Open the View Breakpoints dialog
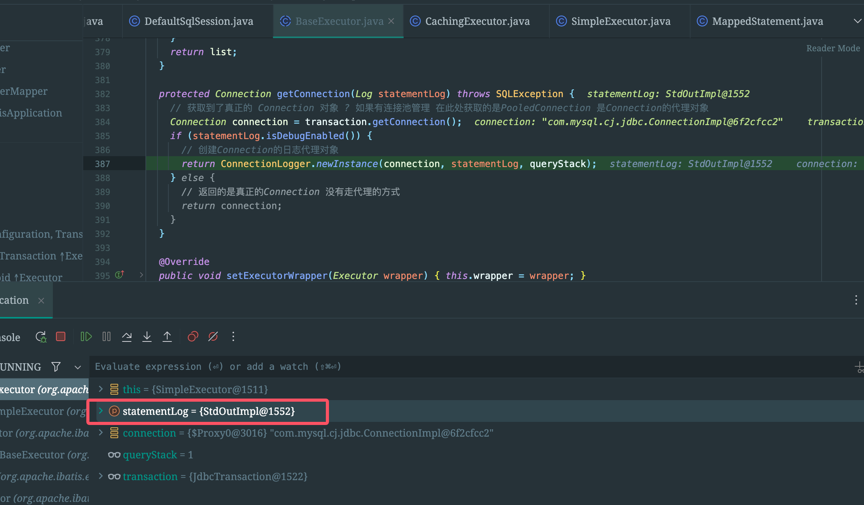864x505 pixels. (193, 336)
